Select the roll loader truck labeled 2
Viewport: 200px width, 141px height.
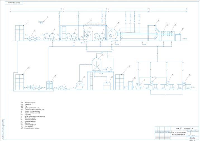pyautogui.click(x=34, y=38)
